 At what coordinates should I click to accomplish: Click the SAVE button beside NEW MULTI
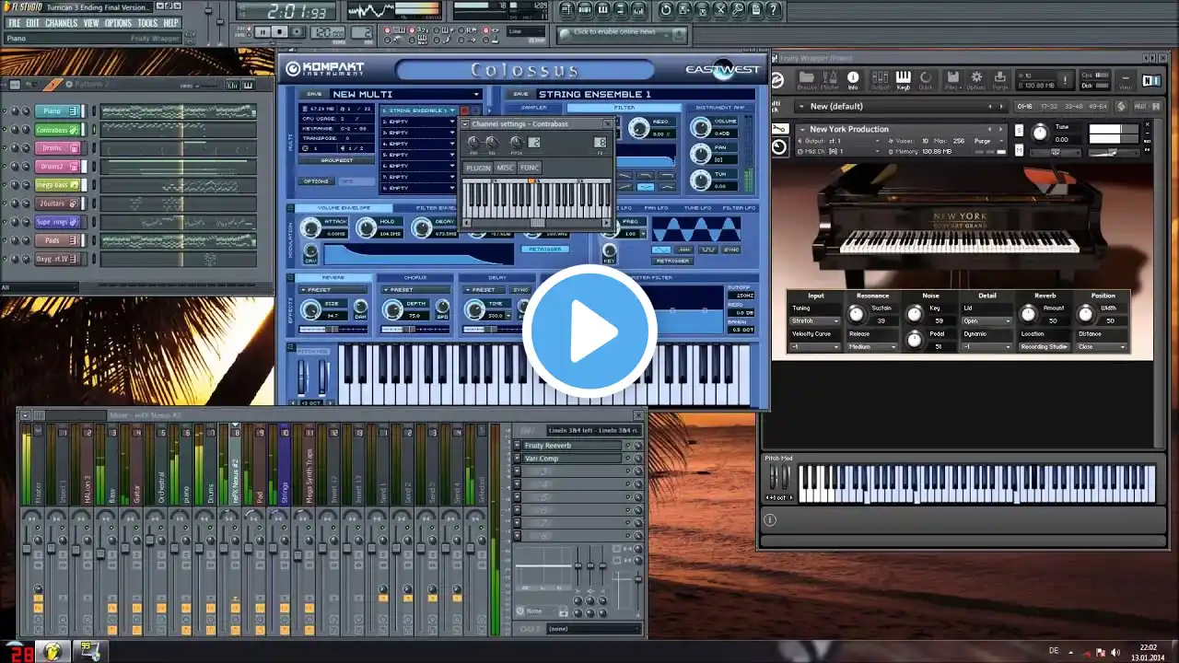(315, 94)
